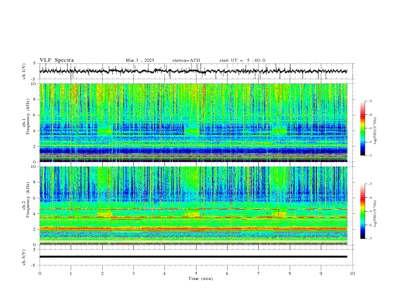Click the ch.3 flat black trace
The width and height of the screenshot is (397, 307).
(x=193, y=257)
